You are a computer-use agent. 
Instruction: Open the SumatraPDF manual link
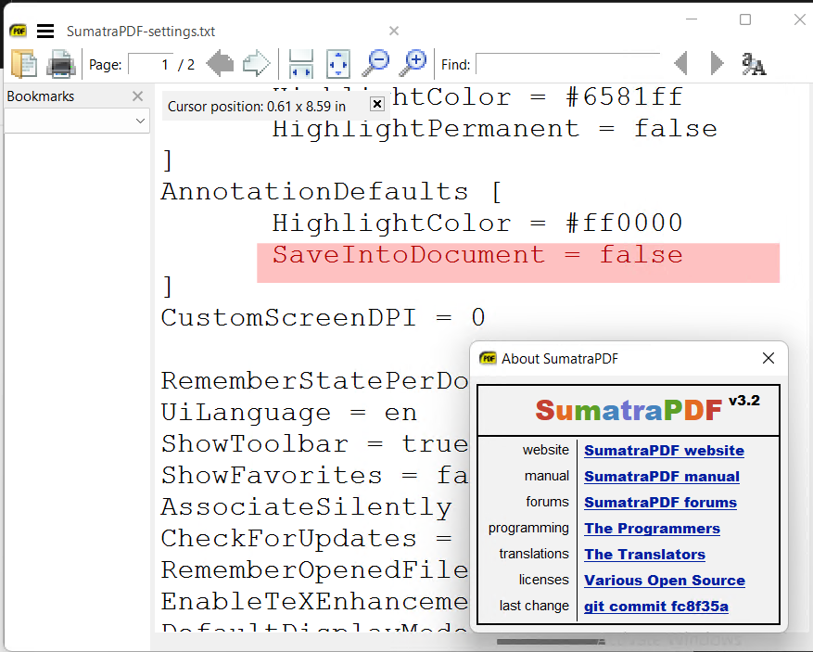[x=661, y=476]
